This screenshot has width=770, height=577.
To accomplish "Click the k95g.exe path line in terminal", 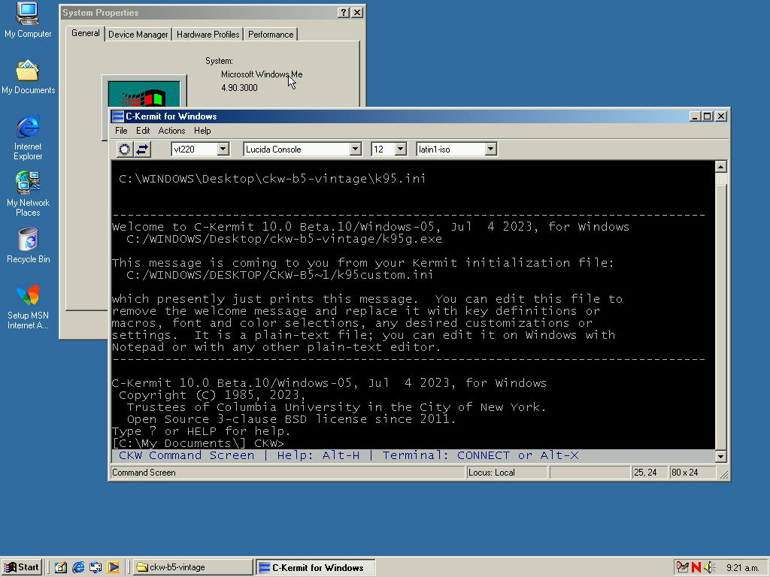I will (x=284, y=239).
